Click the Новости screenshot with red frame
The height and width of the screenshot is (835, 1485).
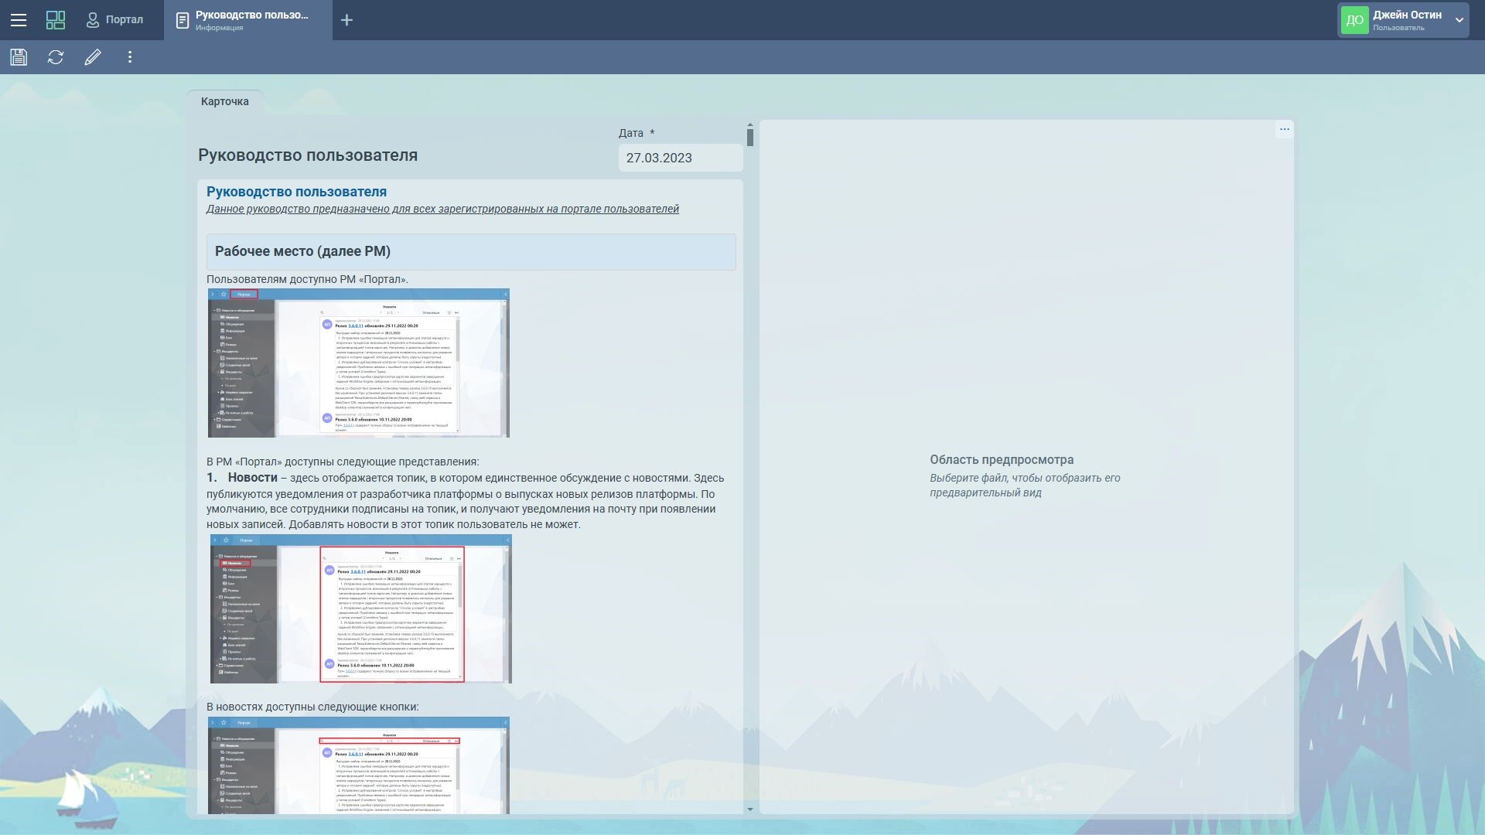pyautogui.click(x=360, y=608)
